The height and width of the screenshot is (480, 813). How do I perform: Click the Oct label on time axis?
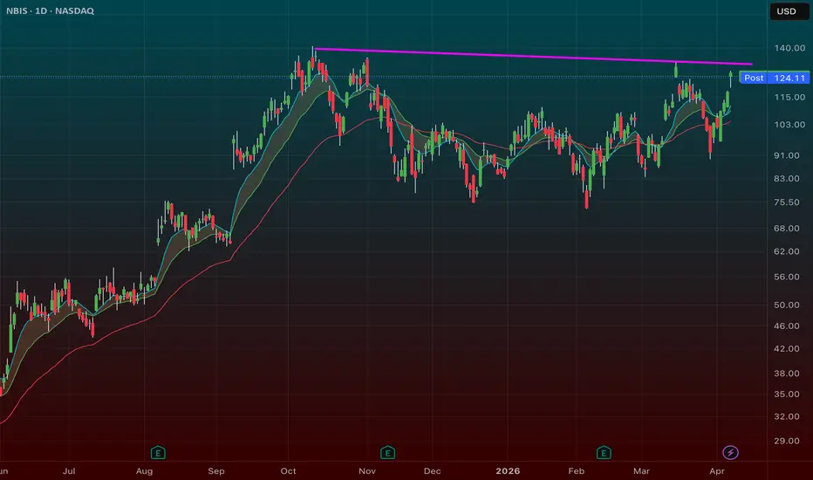(x=288, y=471)
